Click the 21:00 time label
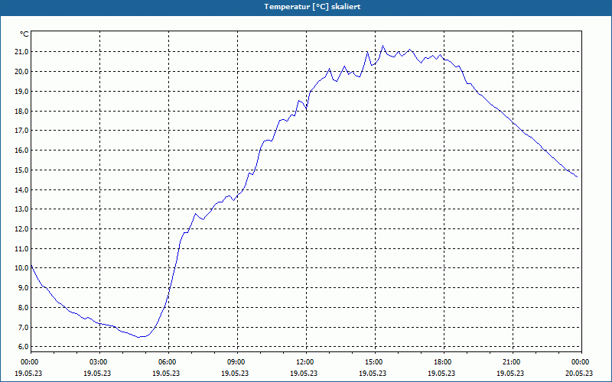 click(x=513, y=362)
